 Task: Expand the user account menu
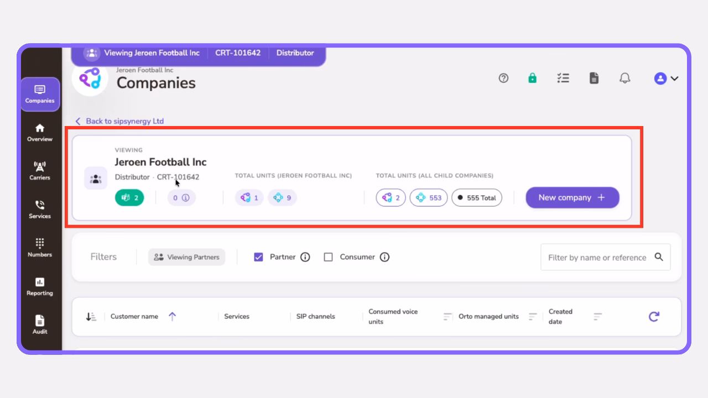click(x=666, y=78)
